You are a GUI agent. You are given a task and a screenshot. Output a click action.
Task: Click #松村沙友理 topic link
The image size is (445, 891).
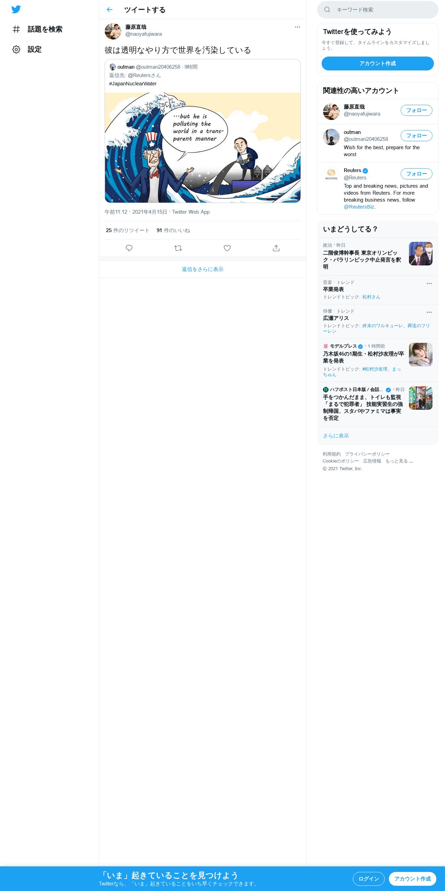pyautogui.click(x=375, y=369)
